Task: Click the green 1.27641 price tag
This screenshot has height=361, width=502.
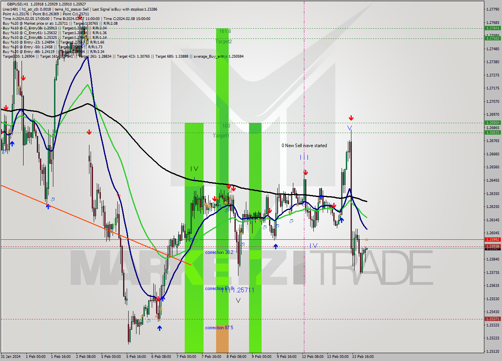Action: [x=493, y=28]
